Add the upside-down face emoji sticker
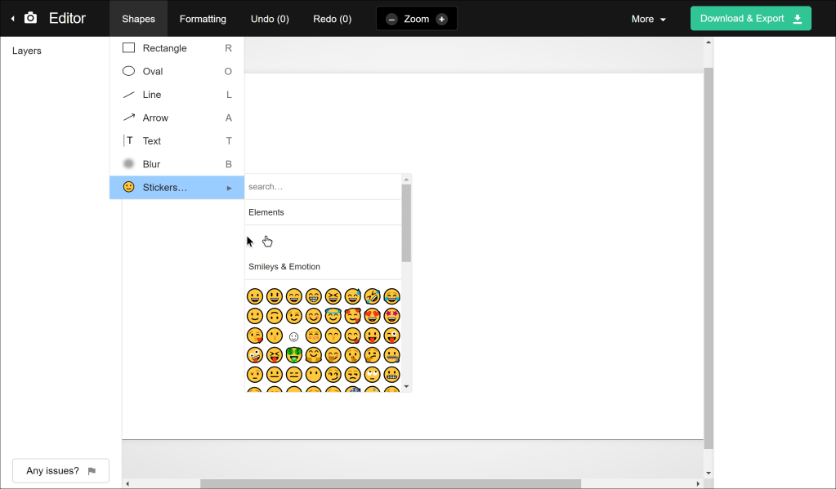 (275, 316)
